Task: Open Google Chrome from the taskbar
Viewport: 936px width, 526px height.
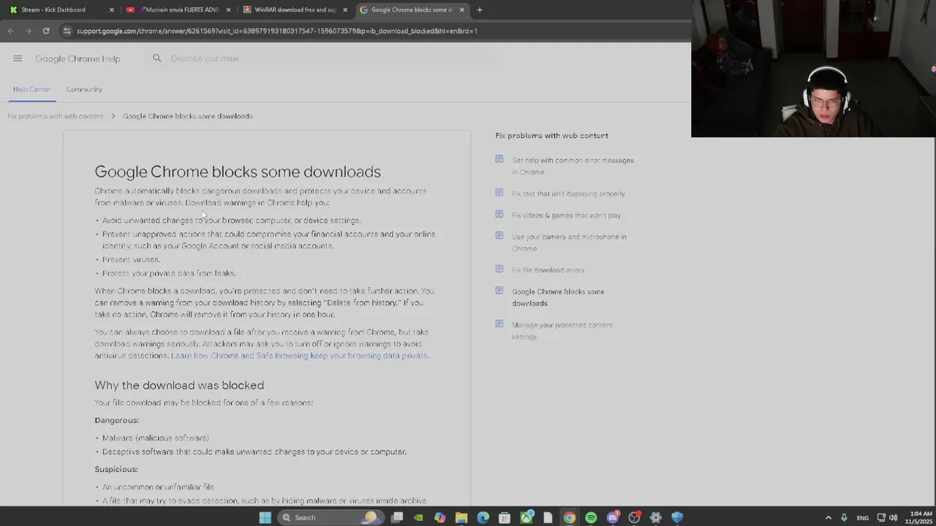Action: [569, 517]
